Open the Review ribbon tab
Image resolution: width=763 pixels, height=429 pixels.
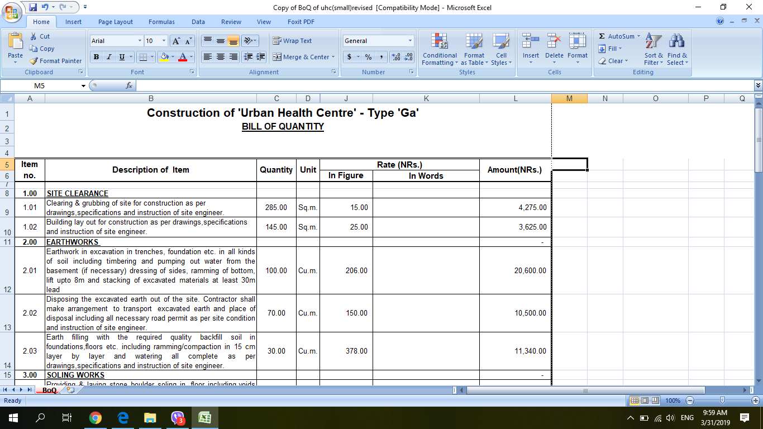click(x=231, y=22)
